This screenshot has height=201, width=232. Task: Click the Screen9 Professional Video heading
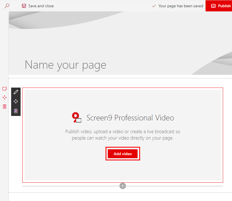tap(130, 118)
